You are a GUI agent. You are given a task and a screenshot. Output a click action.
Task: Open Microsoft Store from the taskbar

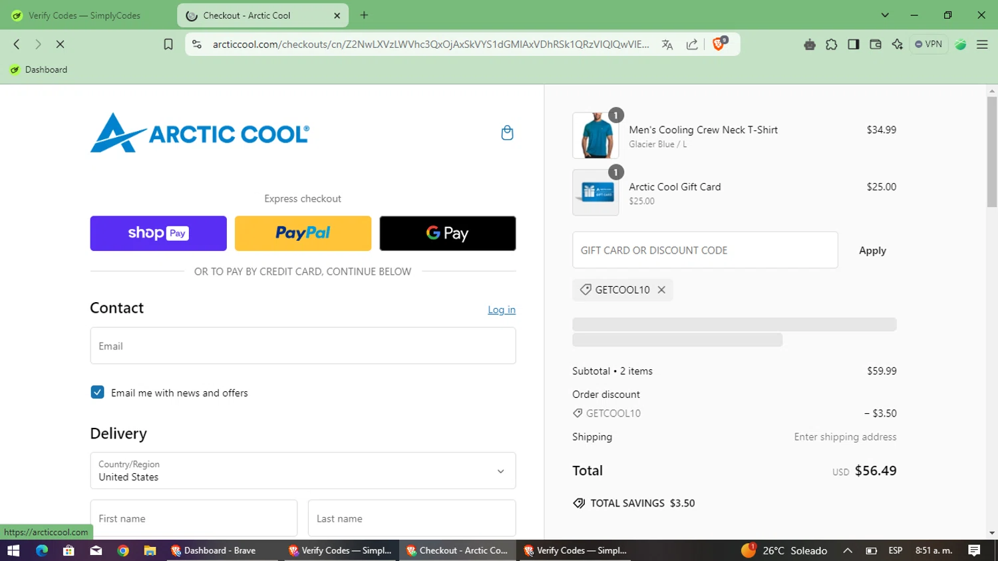pos(69,550)
